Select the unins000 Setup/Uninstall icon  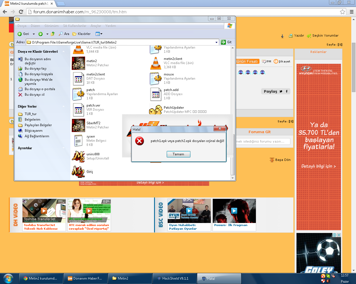point(78,156)
